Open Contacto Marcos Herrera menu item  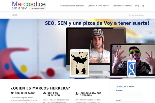click(98, 6)
